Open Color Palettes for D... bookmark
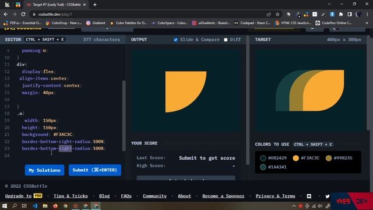Screen dimensions: 373x210 [128, 23]
